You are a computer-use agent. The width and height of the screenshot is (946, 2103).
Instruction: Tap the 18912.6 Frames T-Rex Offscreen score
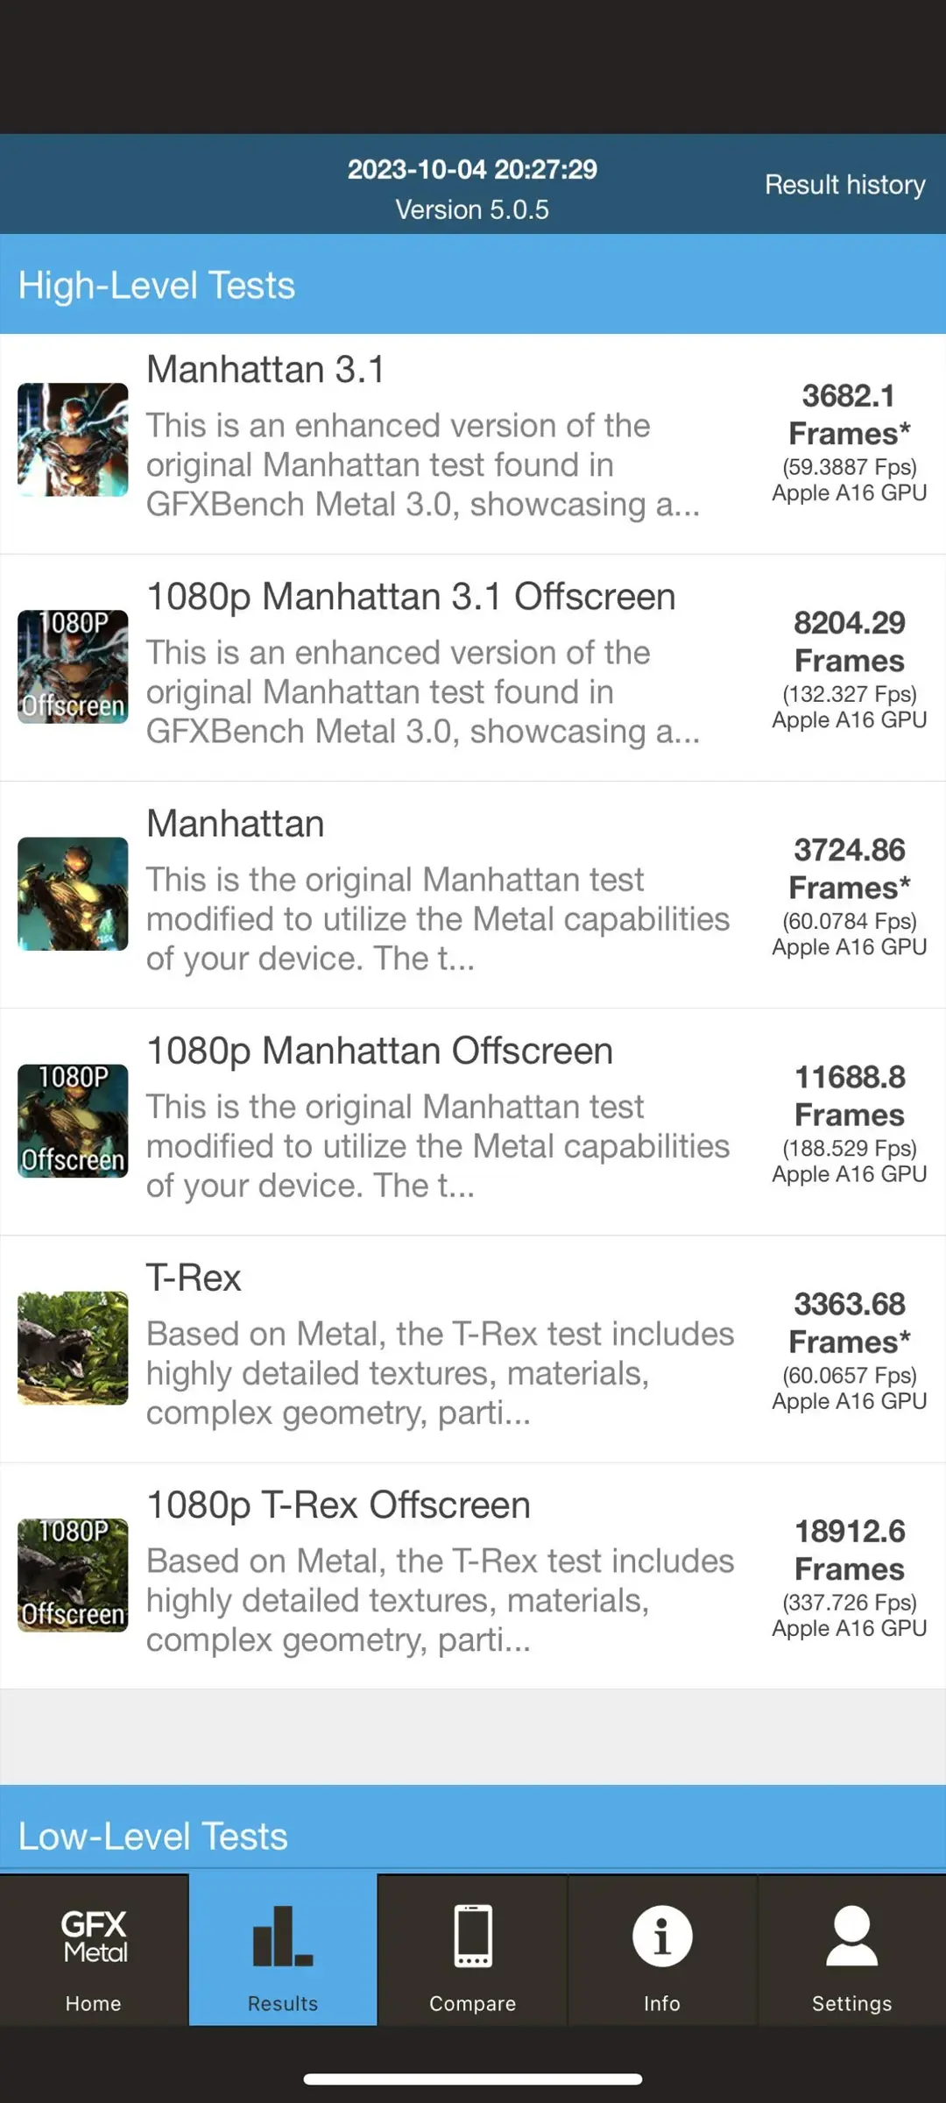pyautogui.click(x=849, y=1550)
